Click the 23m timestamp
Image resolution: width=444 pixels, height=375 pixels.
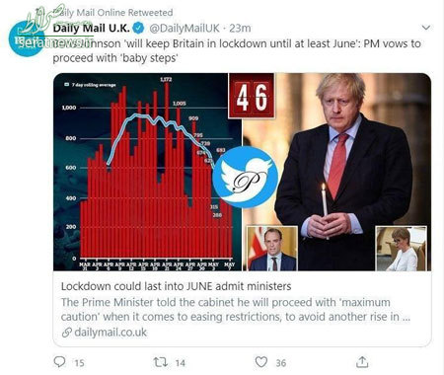click(240, 28)
